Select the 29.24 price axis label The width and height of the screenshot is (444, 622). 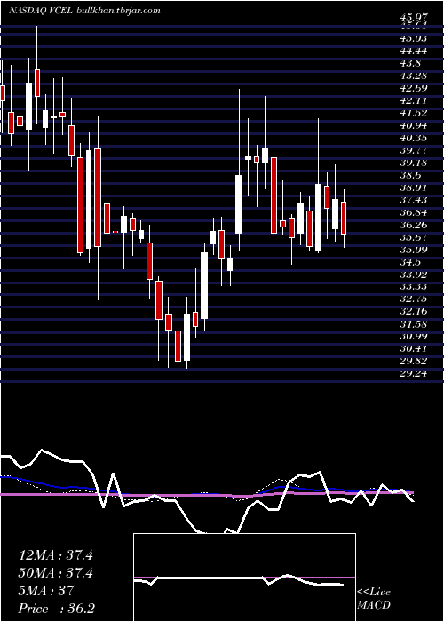tap(414, 374)
